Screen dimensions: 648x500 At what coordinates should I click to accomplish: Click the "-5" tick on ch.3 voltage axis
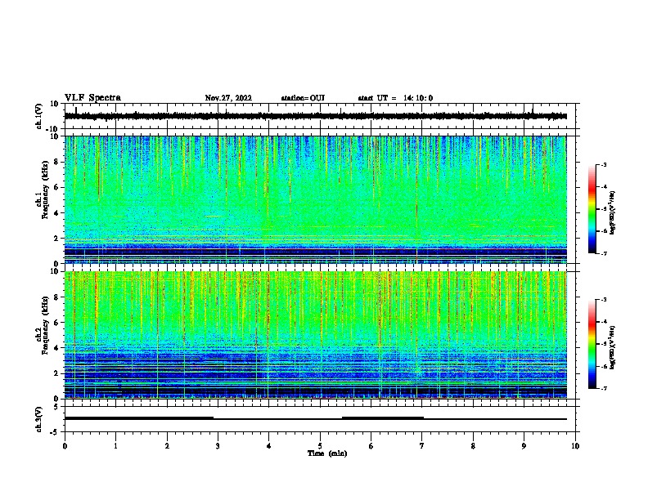[x=55, y=432]
